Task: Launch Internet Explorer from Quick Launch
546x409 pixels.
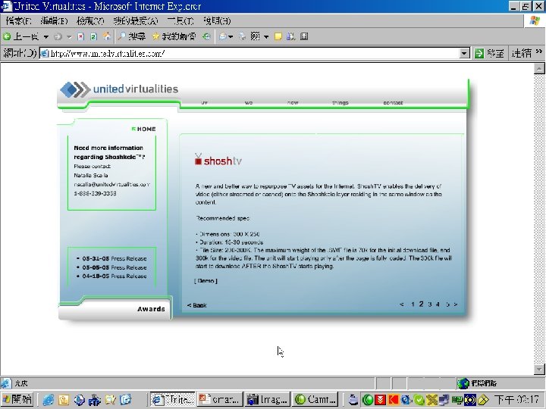Action: [48, 400]
